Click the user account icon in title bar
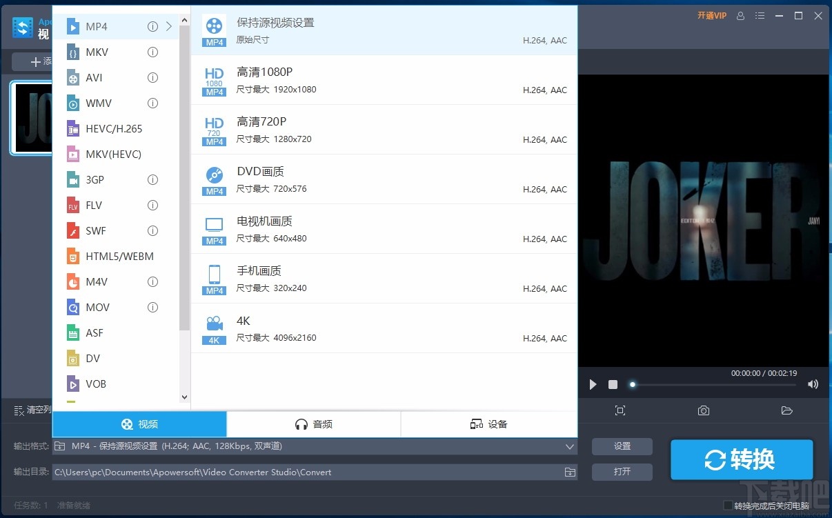832x518 pixels. pyautogui.click(x=740, y=15)
